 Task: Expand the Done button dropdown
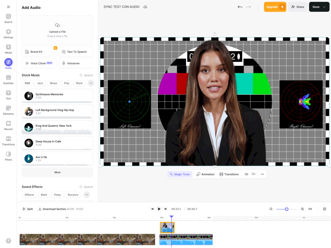click(x=324, y=7)
